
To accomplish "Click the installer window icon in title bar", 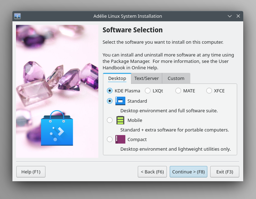I will pyautogui.click(x=17, y=16).
